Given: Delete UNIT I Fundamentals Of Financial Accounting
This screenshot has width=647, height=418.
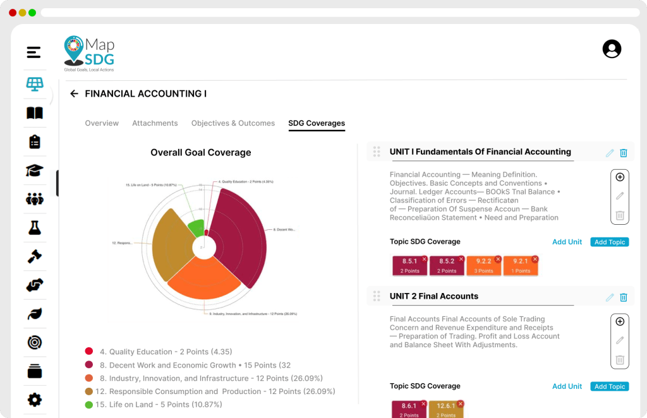Looking at the screenshot, I should tap(624, 153).
